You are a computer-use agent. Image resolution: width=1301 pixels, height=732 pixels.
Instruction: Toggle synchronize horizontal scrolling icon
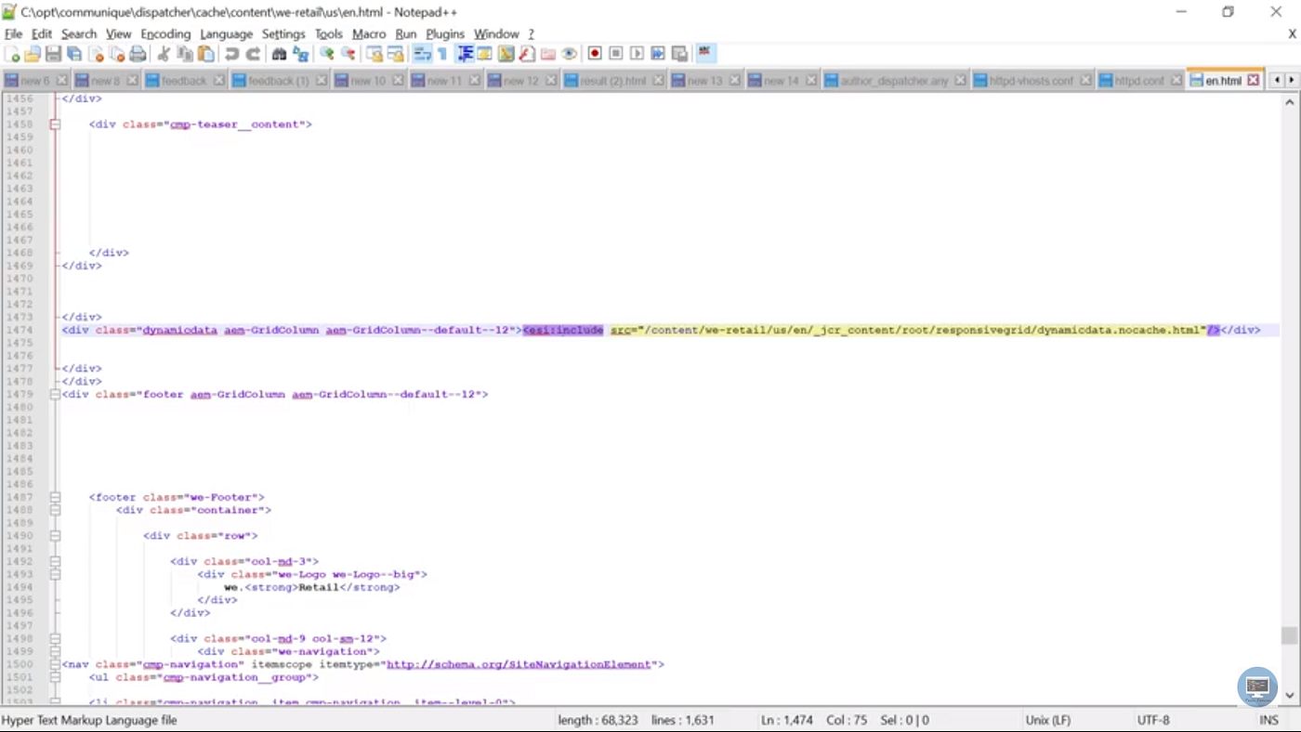(395, 54)
